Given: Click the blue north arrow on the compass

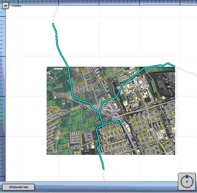Looking at the screenshot, I should click(x=187, y=176).
